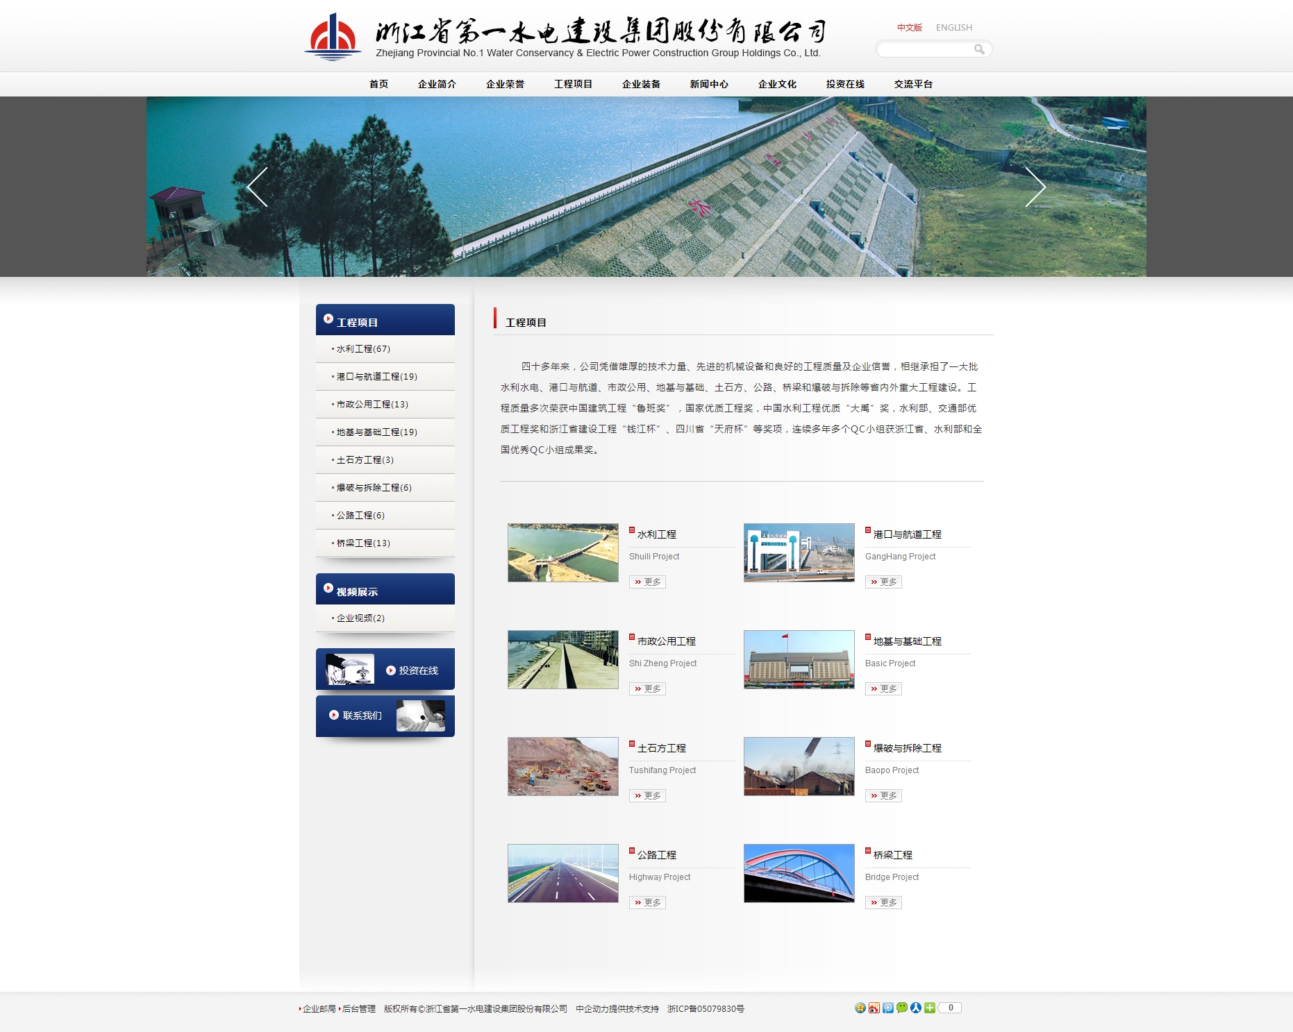The width and height of the screenshot is (1293, 1032).
Task: Share page to Sina Weibo
Action: (874, 1008)
